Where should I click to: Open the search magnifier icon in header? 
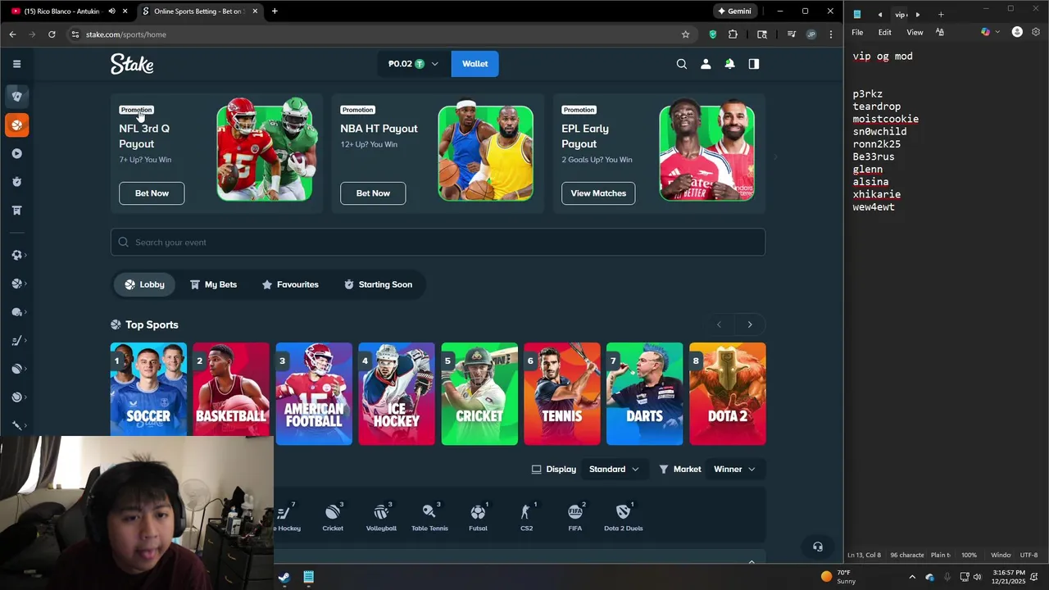click(x=681, y=64)
